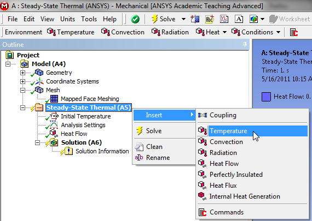This screenshot has height=221, width=312.
Task: Select Mapped Face Meshing in tree
Action: (90, 99)
